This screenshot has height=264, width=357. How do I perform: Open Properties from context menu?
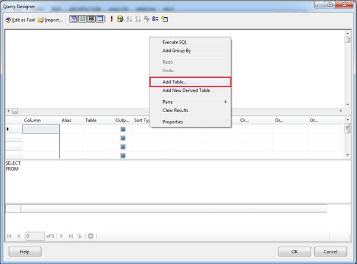[x=173, y=122]
